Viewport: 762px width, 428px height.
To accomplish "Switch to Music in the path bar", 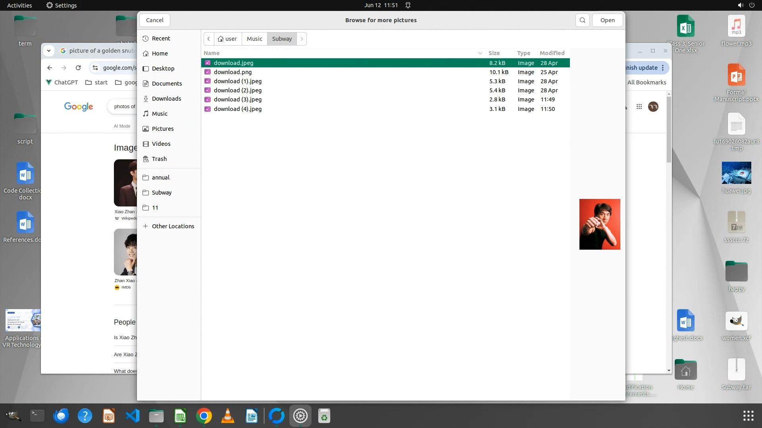I will (x=254, y=39).
